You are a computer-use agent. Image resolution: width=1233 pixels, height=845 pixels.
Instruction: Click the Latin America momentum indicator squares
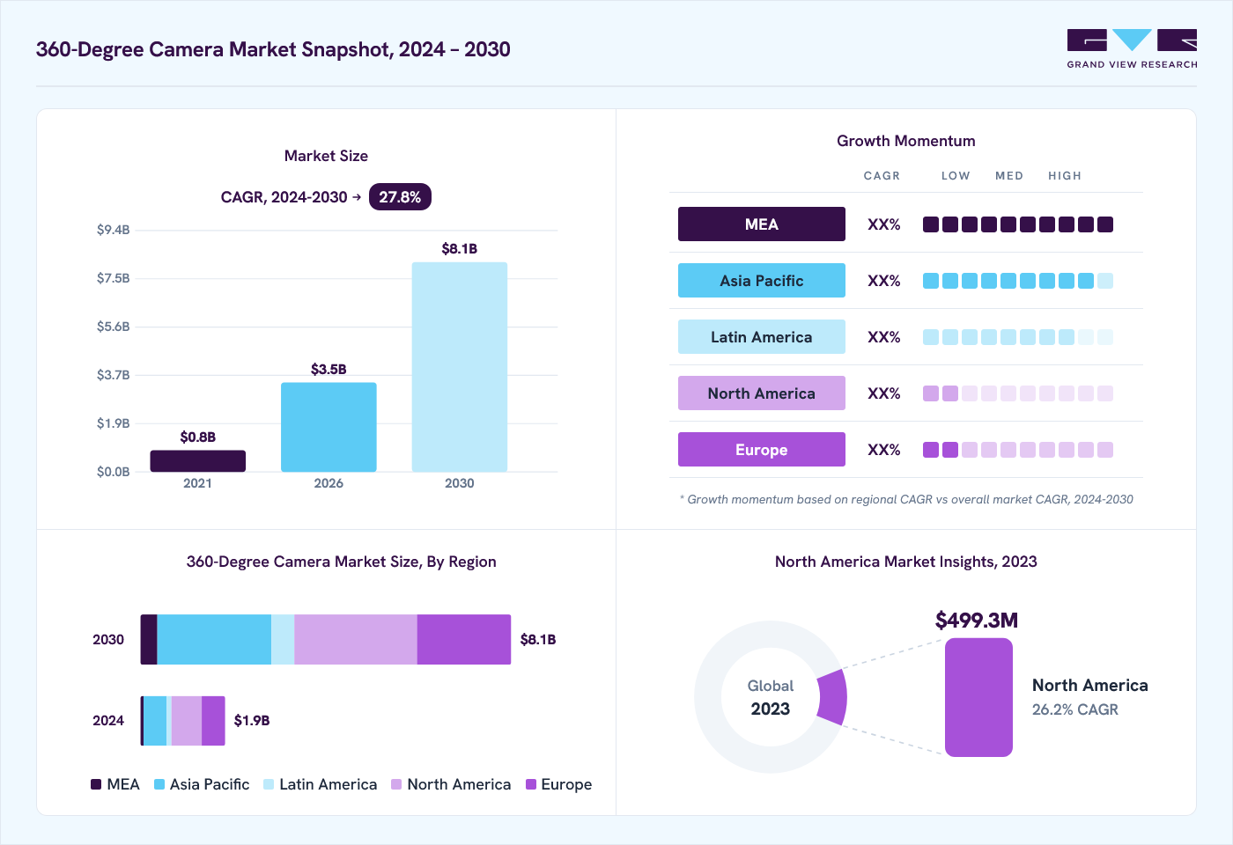(1018, 337)
